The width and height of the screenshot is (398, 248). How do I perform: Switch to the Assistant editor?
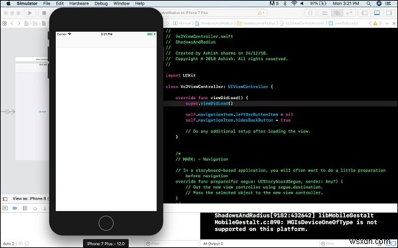tap(337, 13)
